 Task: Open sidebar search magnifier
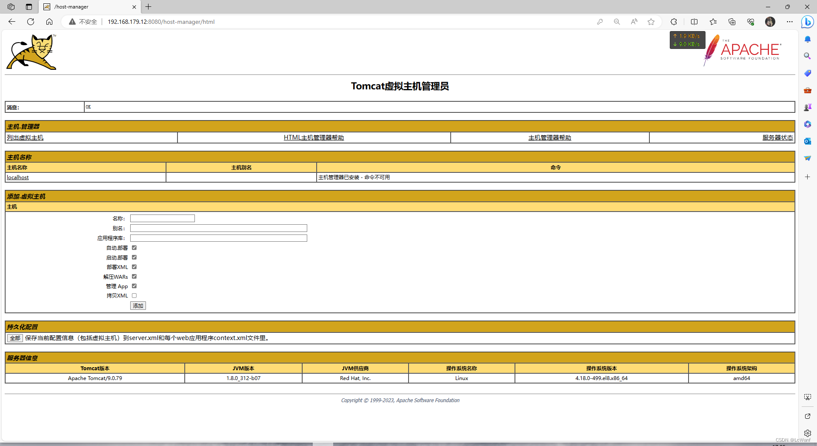(x=808, y=56)
